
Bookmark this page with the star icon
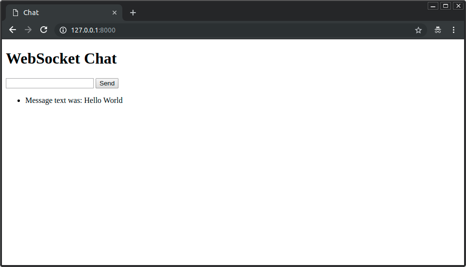418,30
